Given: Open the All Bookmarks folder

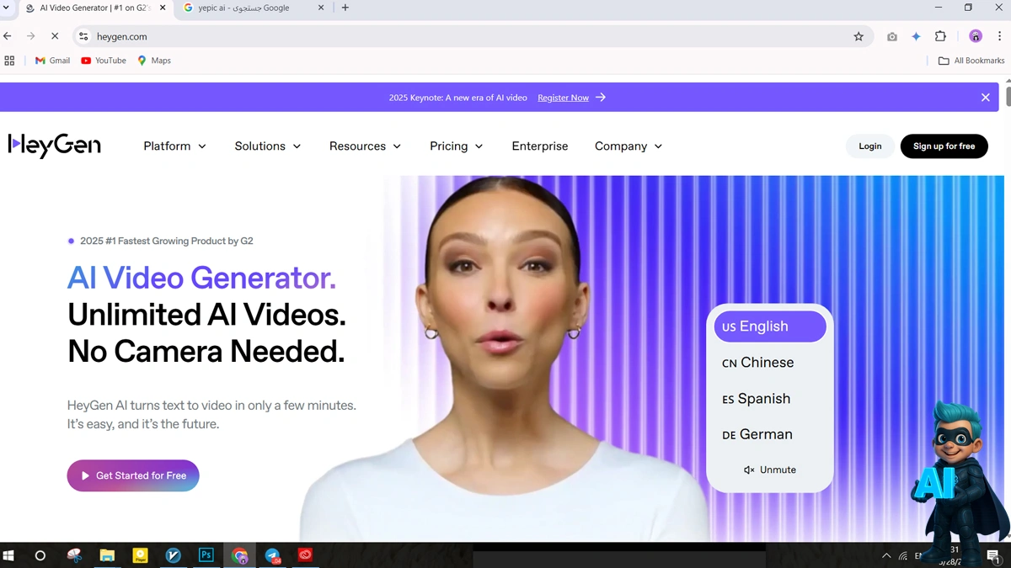Looking at the screenshot, I should point(971,61).
